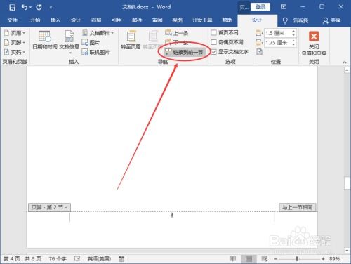Click the 89% zoom level
Image resolution: width=351 pixels, height=264 pixels.
[x=334, y=259]
